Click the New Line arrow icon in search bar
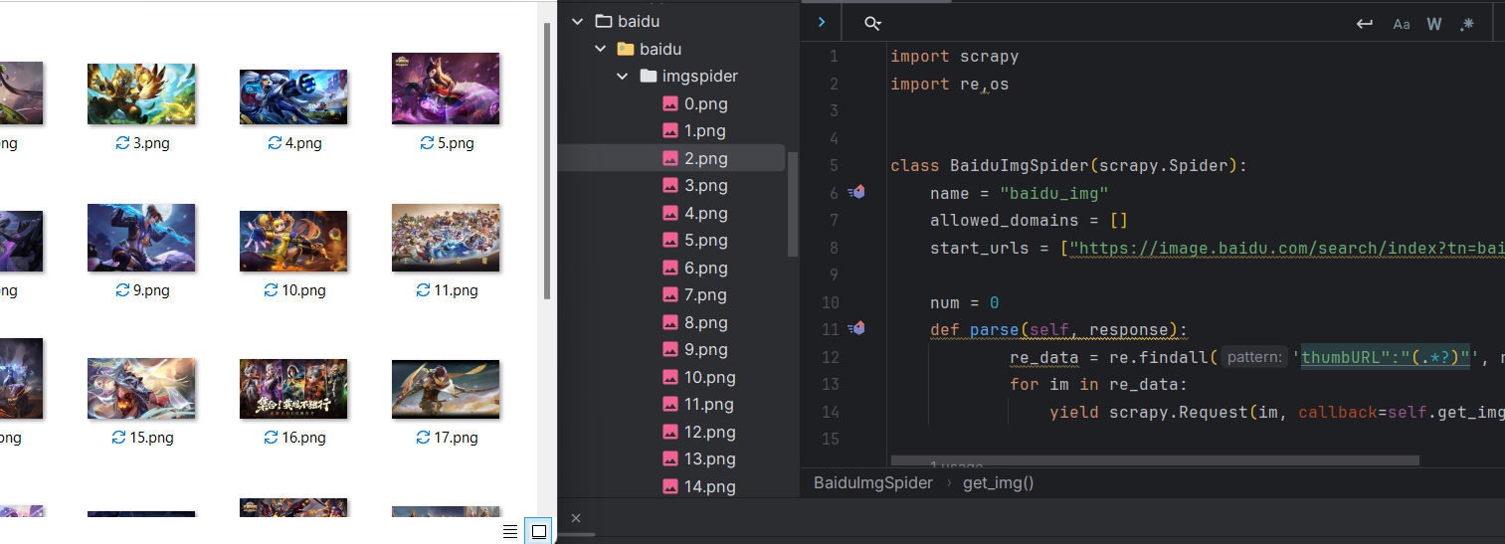Screen dimensions: 1505x544 1365,24
